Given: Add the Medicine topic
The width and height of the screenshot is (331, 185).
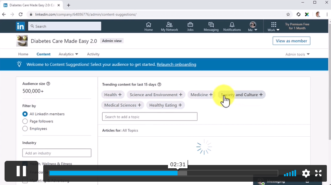Looking at the screenshot, I should coord(201,95).
